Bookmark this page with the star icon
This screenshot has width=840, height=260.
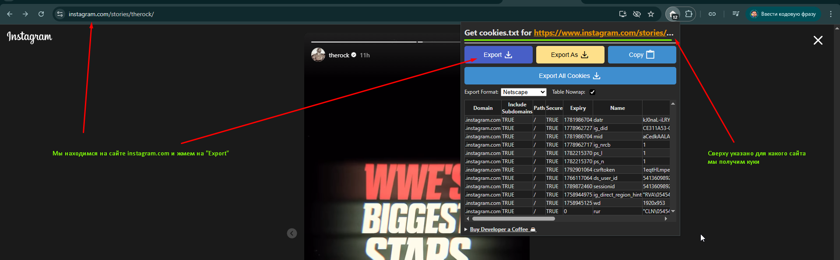point(651,14)
